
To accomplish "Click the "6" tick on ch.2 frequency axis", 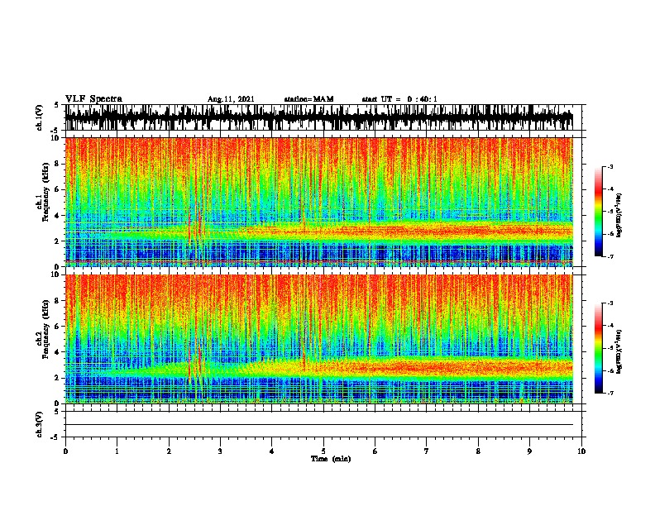I will tap(58, 326).
